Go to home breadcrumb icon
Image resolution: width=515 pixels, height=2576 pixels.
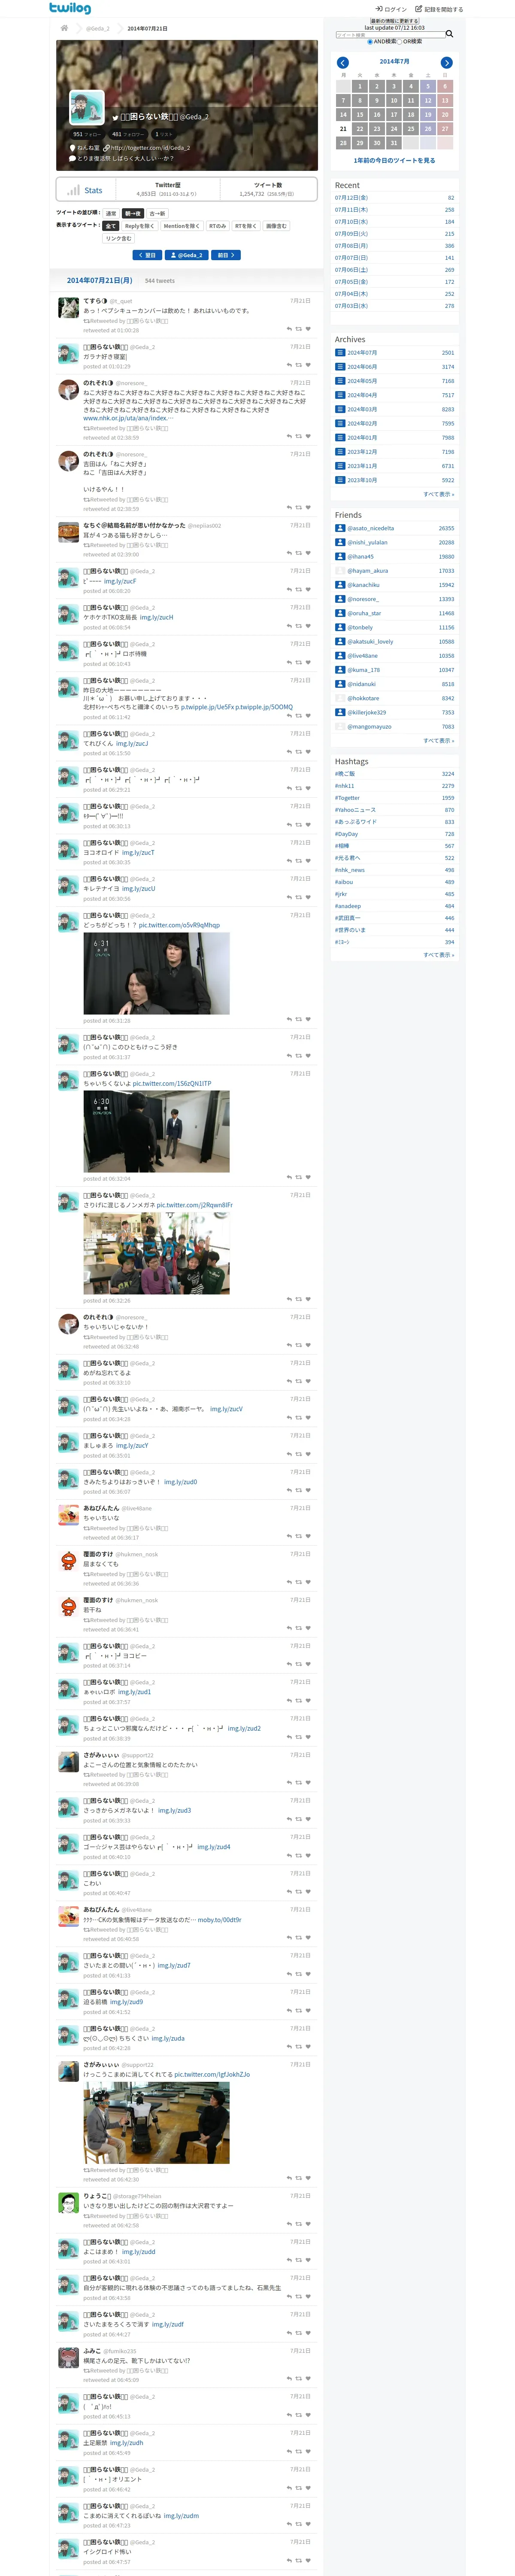64,28
